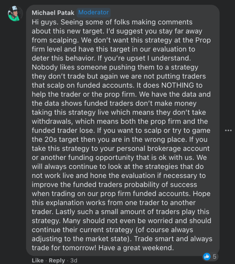Reply to Michael Patak's comment
235x264 pixels.
pyautogui.click(x=57, y=260)
